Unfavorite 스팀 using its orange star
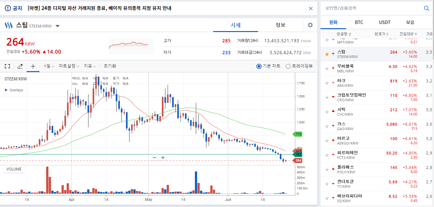The image size is (434, 207). click(327, 54)
